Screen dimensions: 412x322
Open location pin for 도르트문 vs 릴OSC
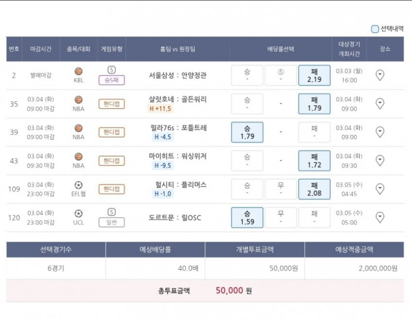tap(380, 217)
